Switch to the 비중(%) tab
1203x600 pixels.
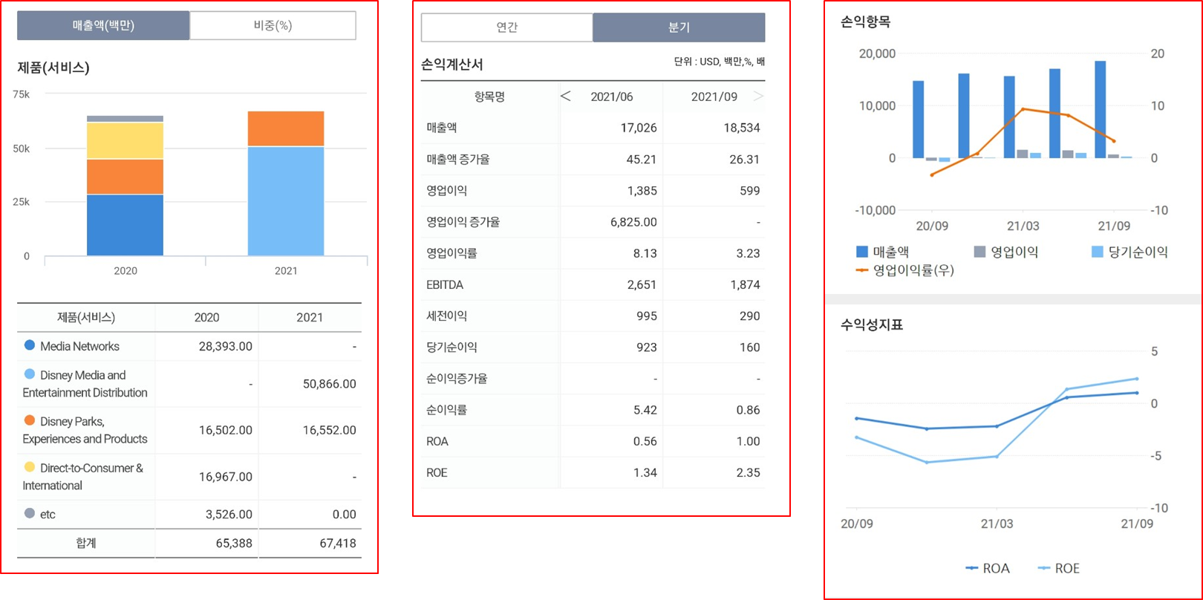273,25
